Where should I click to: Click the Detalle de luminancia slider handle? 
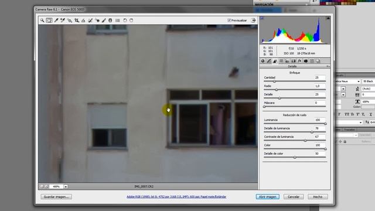(312, 132)
